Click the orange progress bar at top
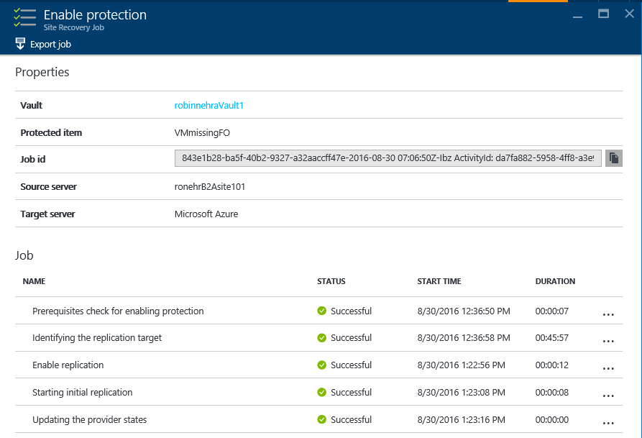Image resolution: width=642 pixels, height=438 pixels. (x=537, y=2)
